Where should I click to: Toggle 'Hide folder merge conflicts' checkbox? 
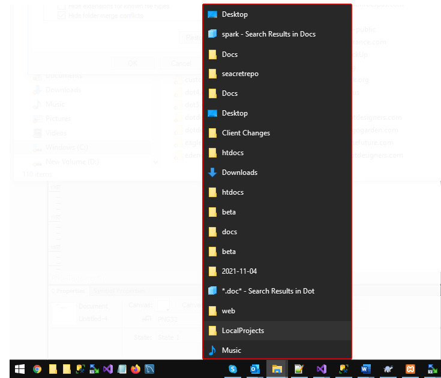[61, 16]
